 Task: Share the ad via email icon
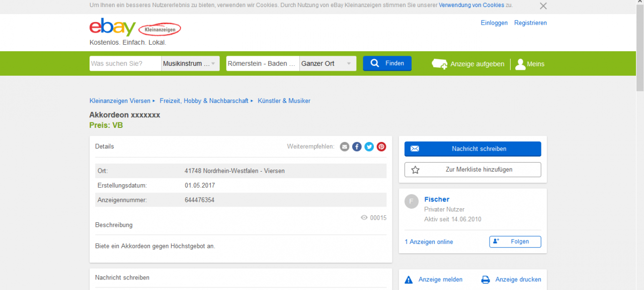coord(344,147)
